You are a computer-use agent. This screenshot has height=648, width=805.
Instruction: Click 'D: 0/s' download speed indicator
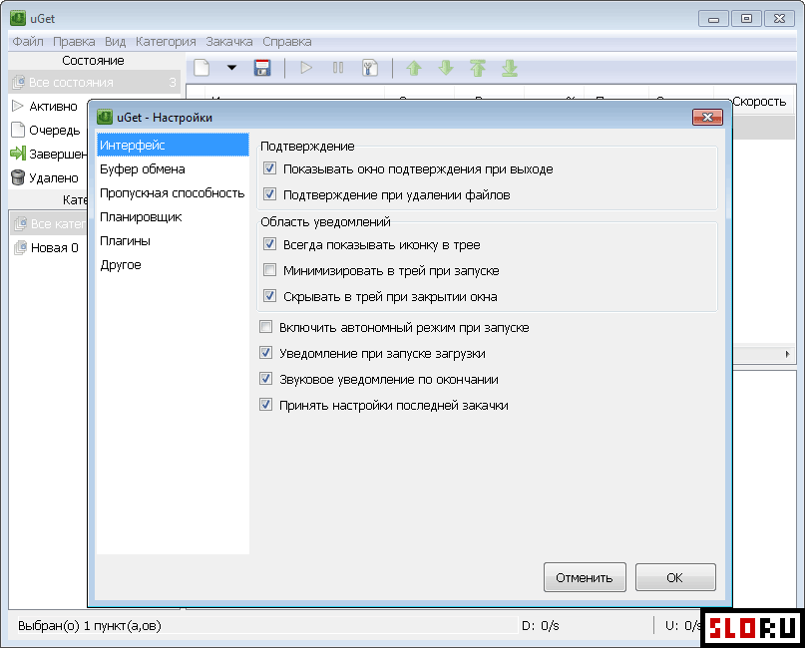[541, 625]
